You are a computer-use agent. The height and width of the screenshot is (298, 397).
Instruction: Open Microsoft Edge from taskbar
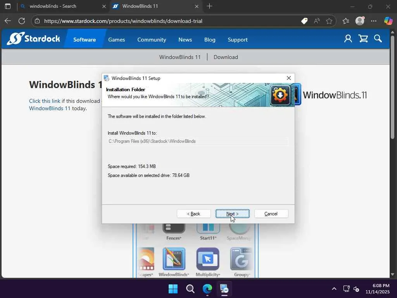pos(207,289)
